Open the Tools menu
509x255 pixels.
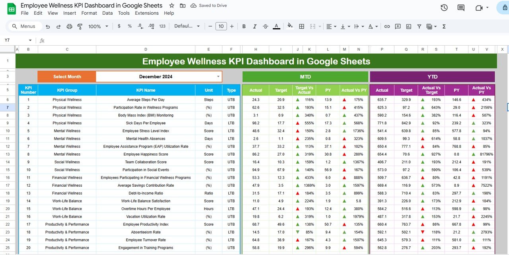(x=124, y=13)
